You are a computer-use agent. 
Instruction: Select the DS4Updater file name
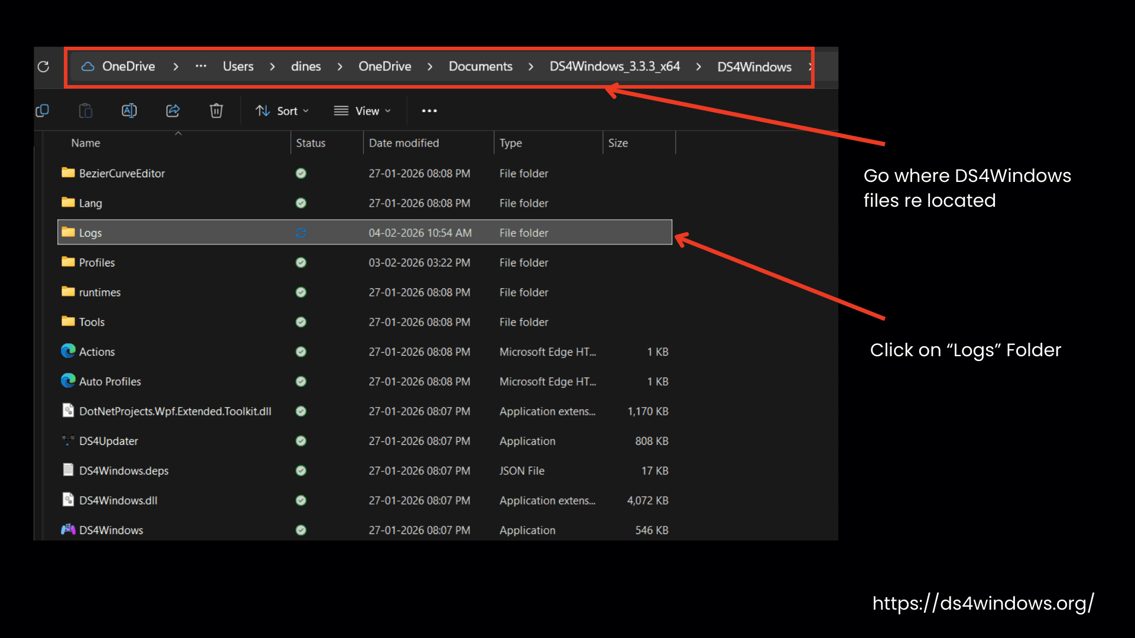click(109, 441)
